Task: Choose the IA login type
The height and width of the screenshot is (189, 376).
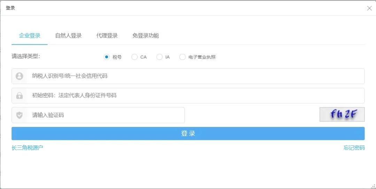Action: [159, 57]
